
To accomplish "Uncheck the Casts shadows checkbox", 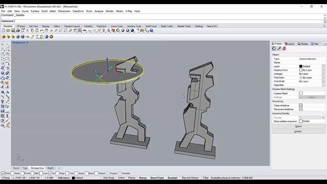I will point(301,105).
